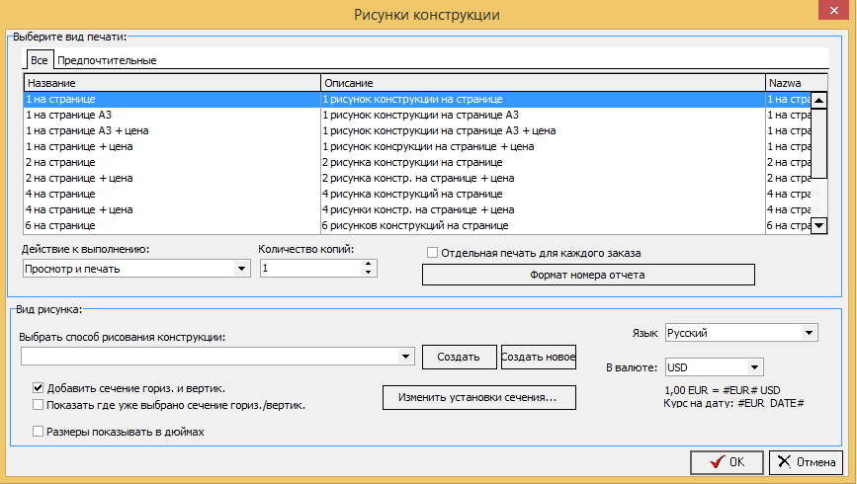Viewport: 857px width, 484px height.
Task: Sort by Название column header
Action: [172, 83]
